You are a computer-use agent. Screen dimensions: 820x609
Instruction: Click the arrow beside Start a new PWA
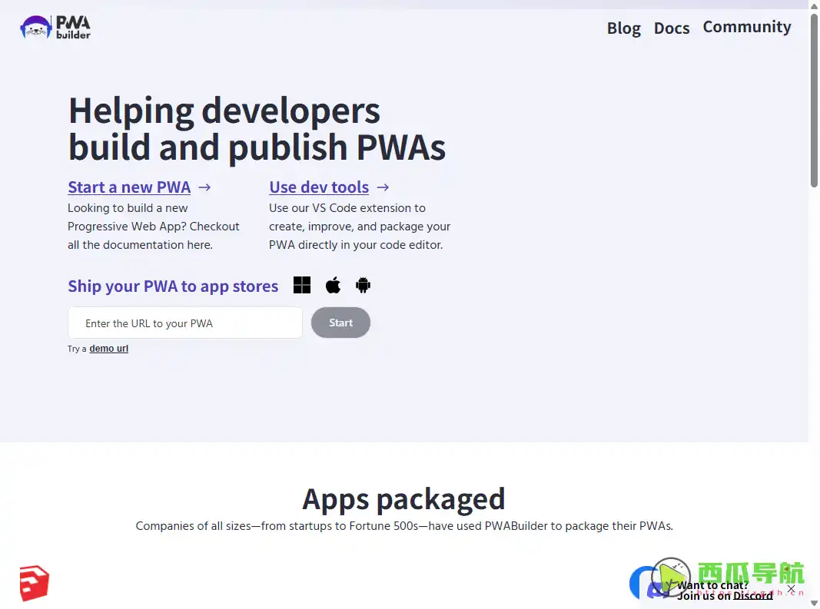tap(204, 187)
